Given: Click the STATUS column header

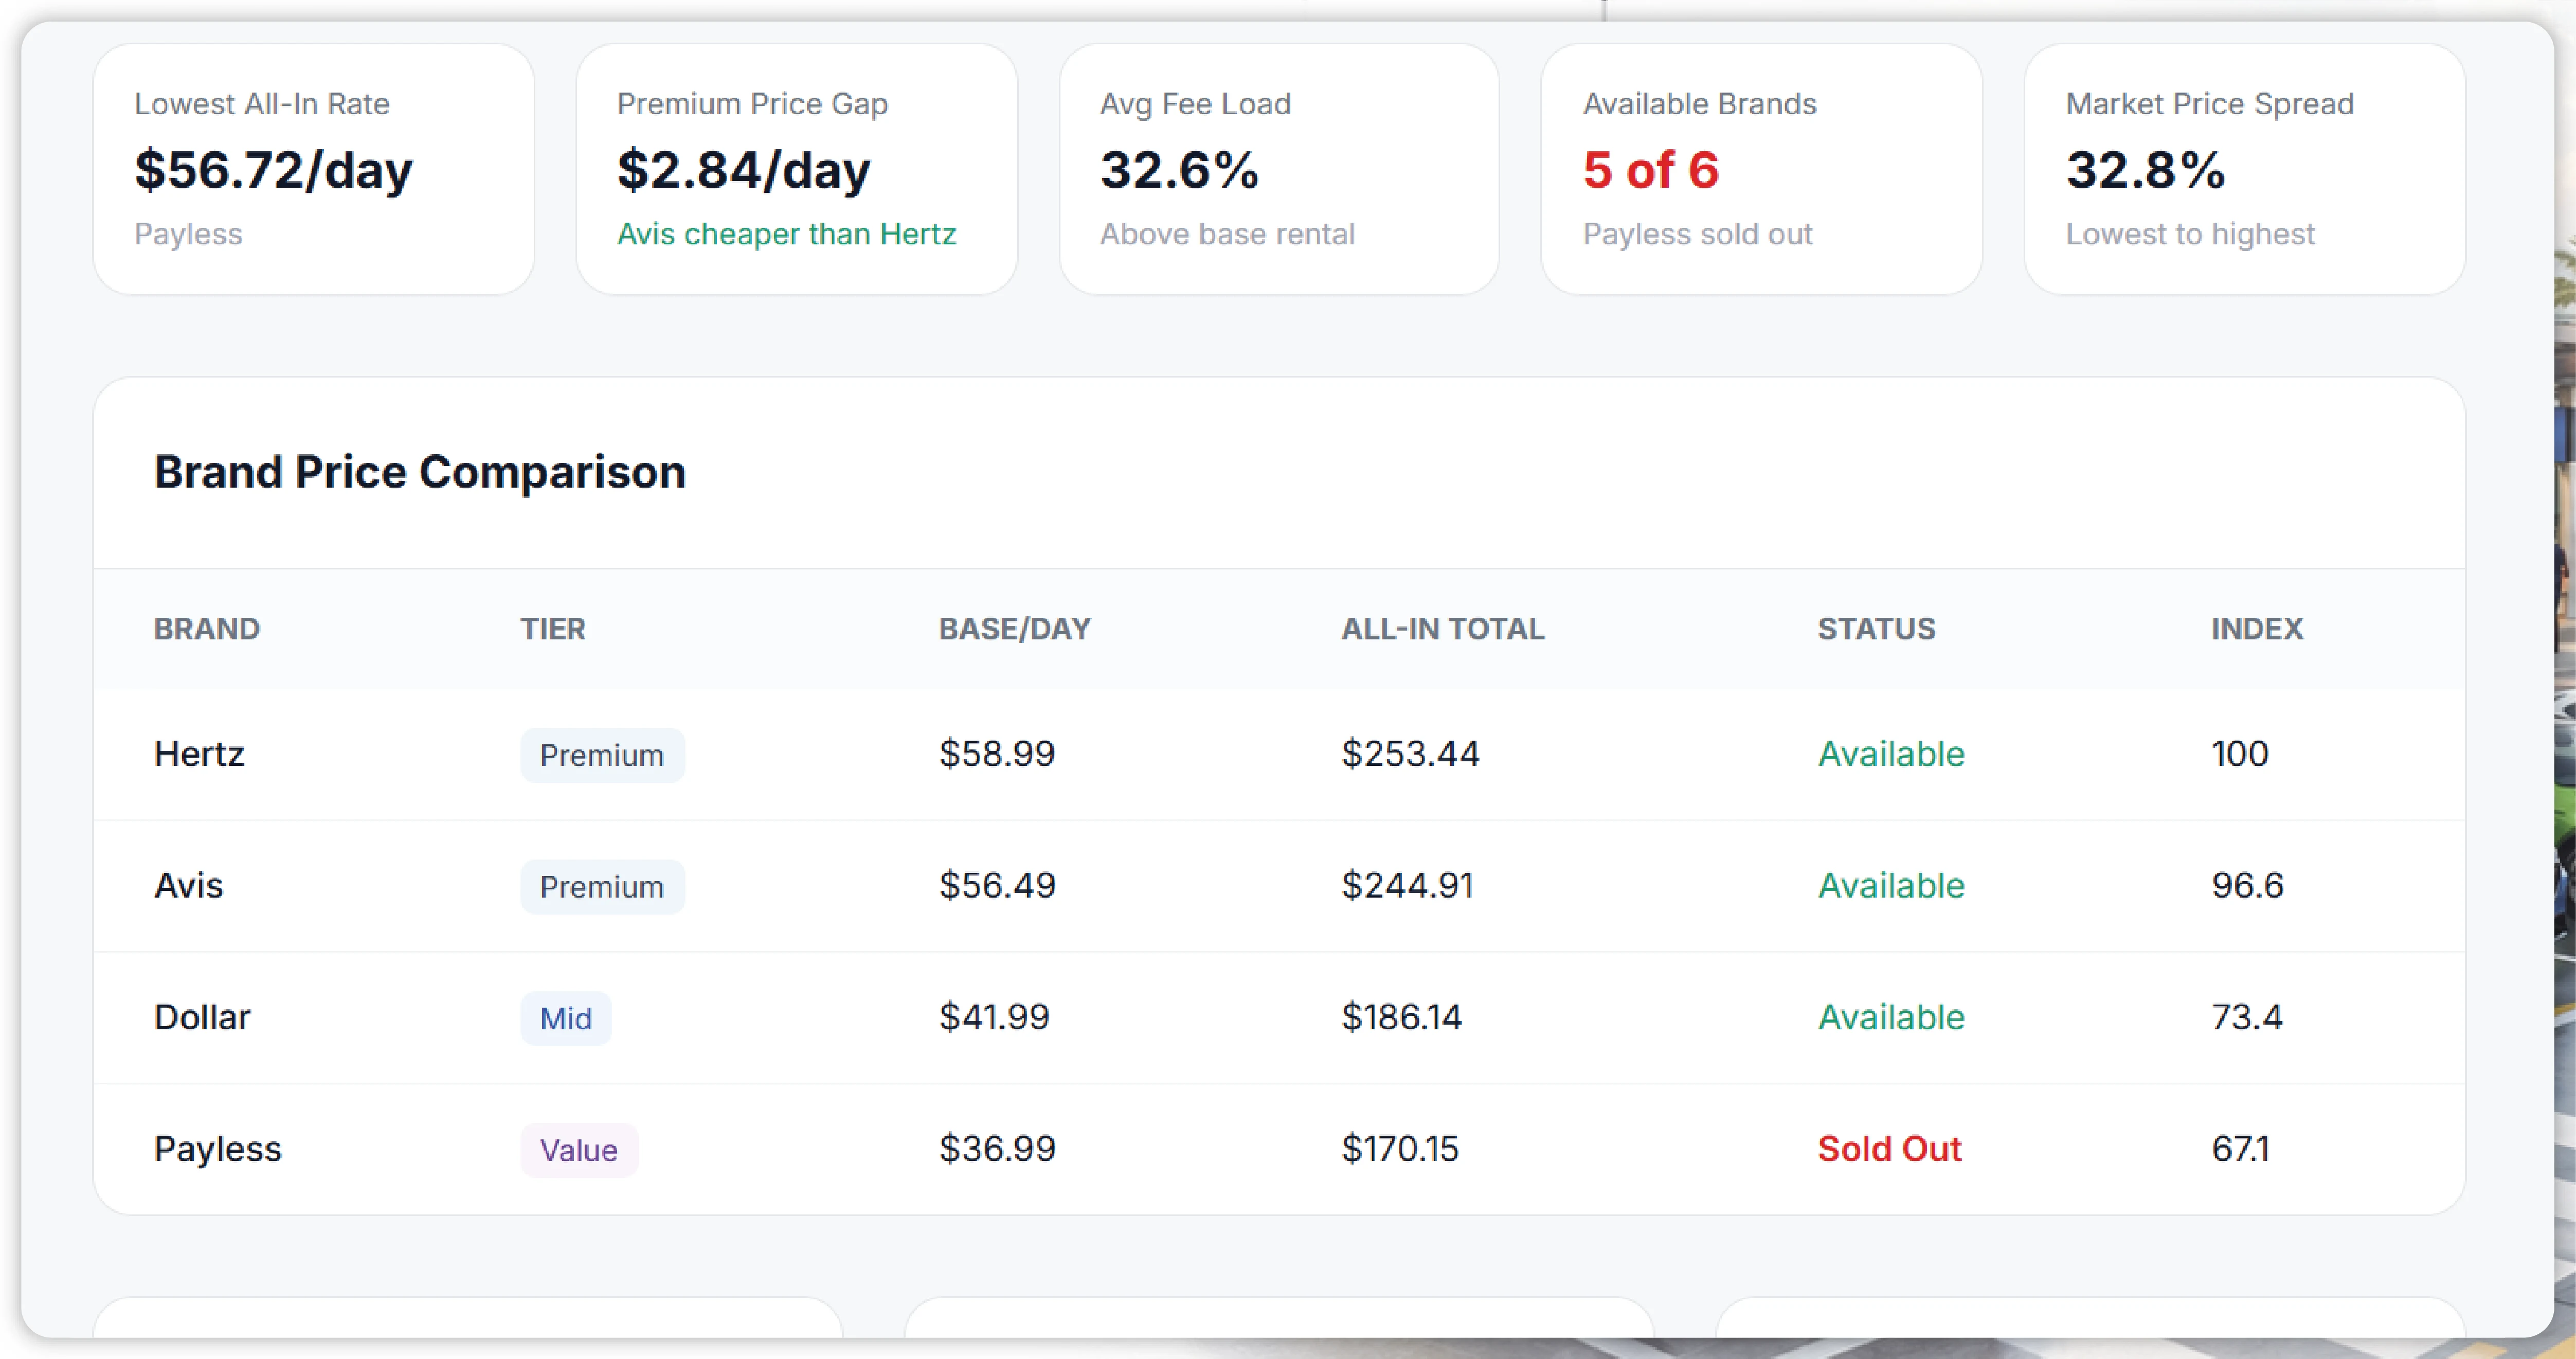Looking at the screenshot, I should pos(1876,629).
